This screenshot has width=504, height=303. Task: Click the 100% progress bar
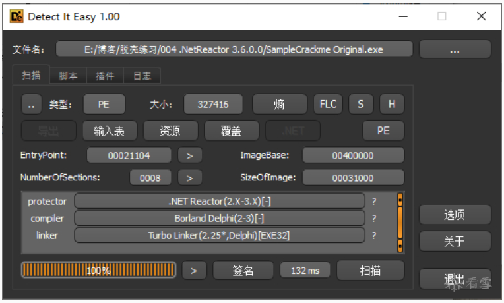coord(99,270)
